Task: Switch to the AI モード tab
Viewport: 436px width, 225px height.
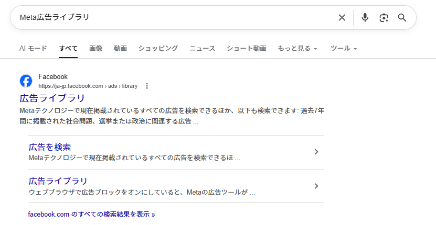Action: point(33,49)
